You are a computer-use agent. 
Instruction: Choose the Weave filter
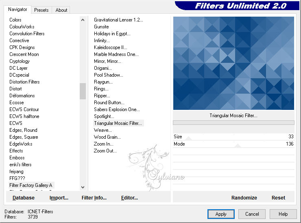(103, 130)
